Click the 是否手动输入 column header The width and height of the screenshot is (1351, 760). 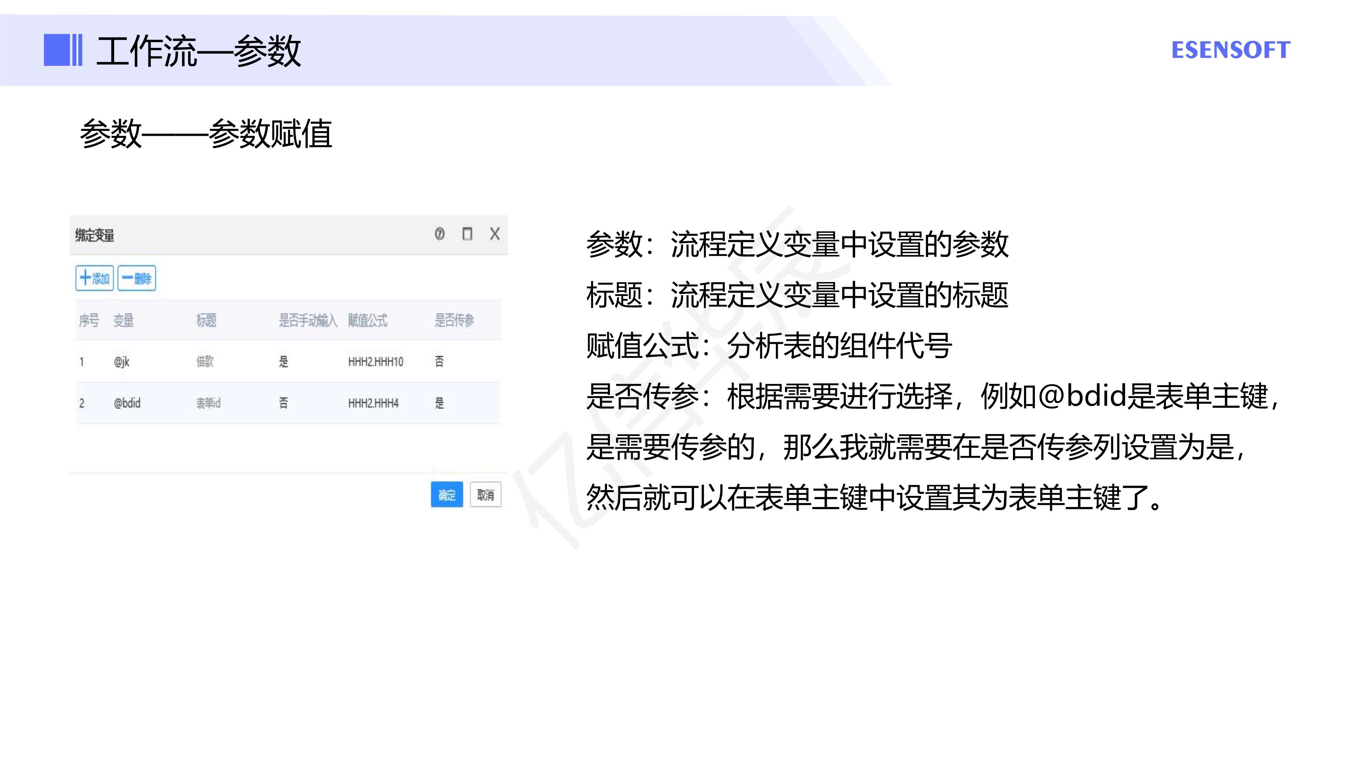pyautogui.click(x=308, y=320)
